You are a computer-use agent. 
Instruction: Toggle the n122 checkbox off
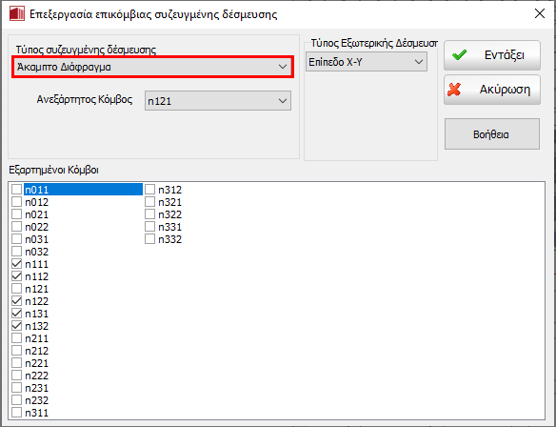[17, 301]
